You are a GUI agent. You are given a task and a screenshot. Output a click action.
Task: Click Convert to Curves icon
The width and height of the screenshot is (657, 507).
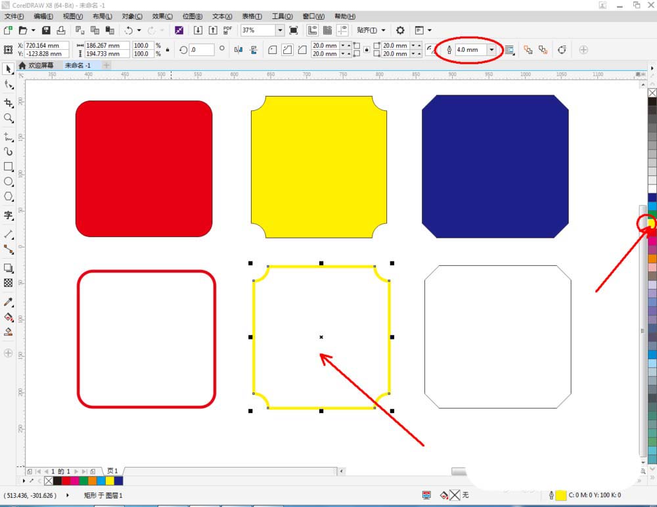tap(562, 50)
